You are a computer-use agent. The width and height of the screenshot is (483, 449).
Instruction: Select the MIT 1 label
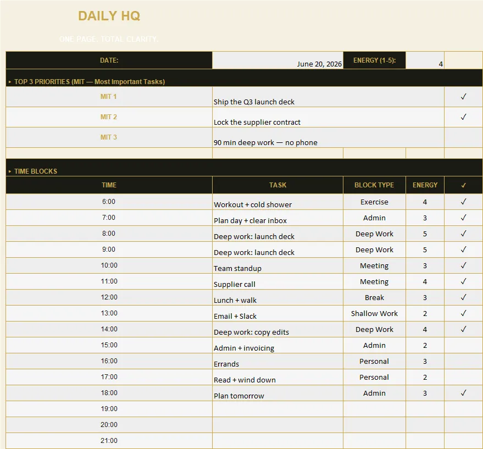(108, 97)
